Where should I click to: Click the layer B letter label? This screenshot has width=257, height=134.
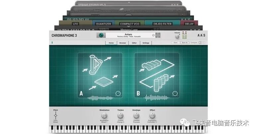pos(138,94)
